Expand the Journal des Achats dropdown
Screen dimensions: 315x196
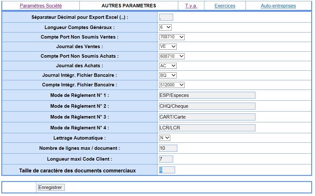(x=168, y=66)
